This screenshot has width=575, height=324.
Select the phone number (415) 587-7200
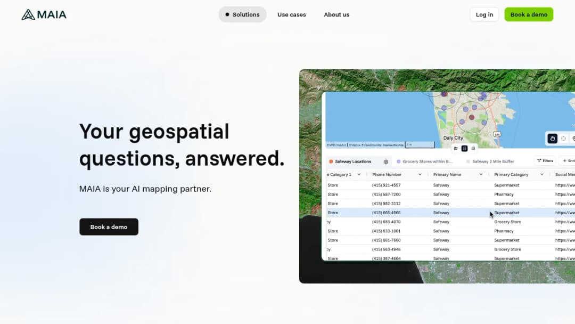pyautogui.click(x=386, y=195)
